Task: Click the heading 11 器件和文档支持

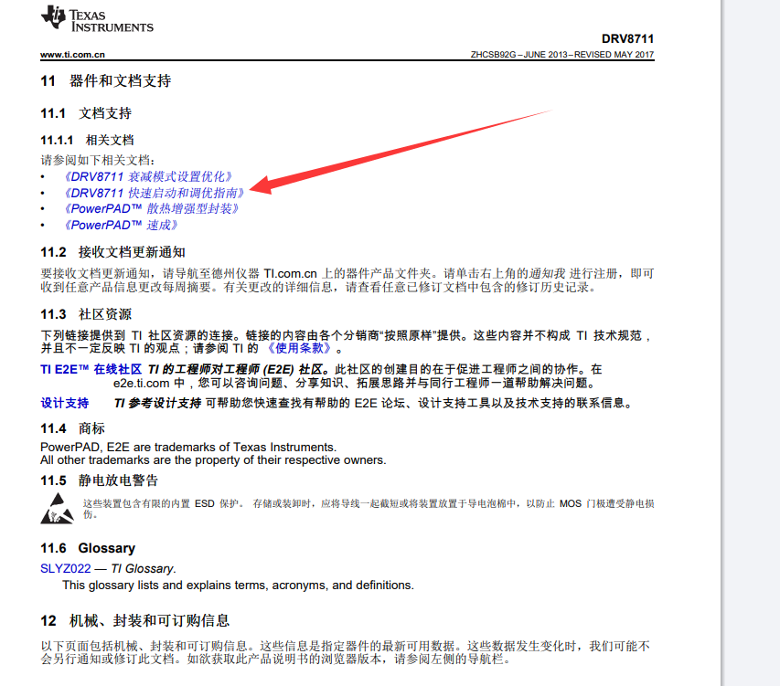Action: [105, 81]
